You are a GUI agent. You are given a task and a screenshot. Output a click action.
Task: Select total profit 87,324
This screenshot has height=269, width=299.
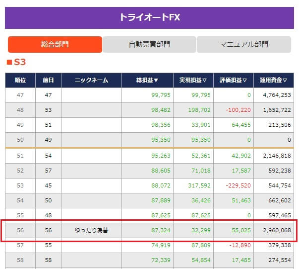(161, 230)
